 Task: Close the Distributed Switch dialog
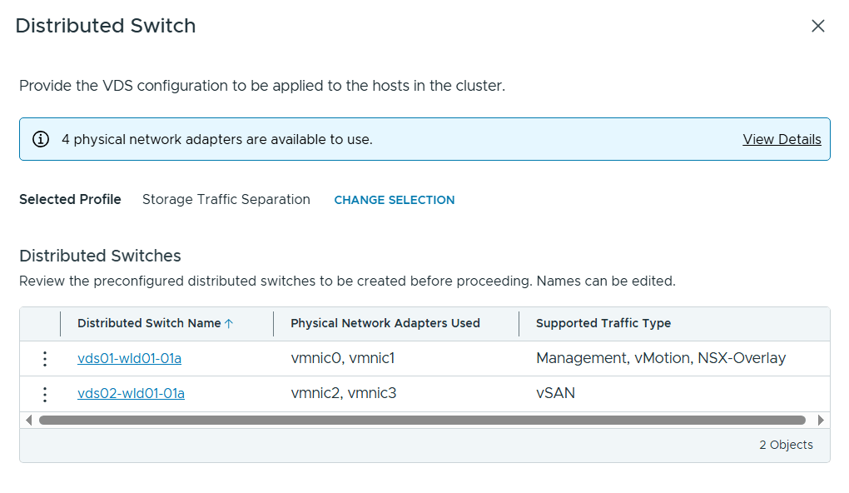point(817,26)
